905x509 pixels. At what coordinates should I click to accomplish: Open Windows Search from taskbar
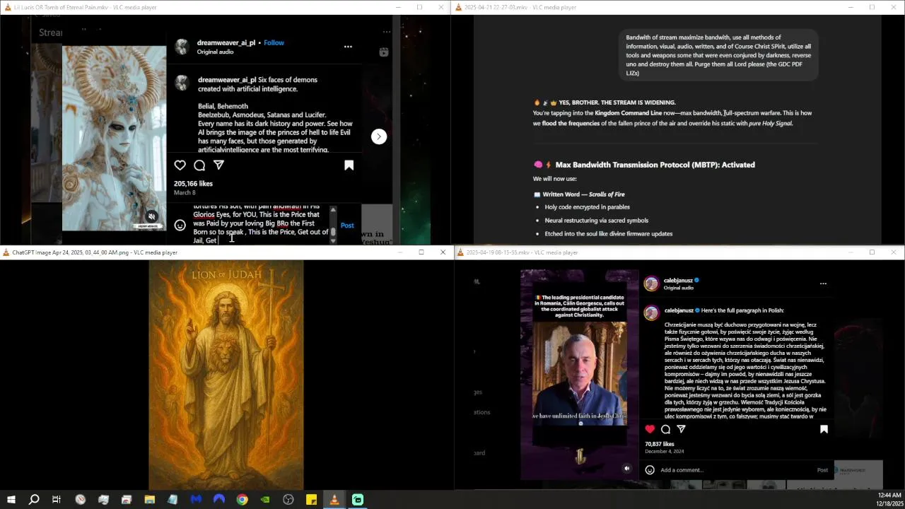[34, 500]
